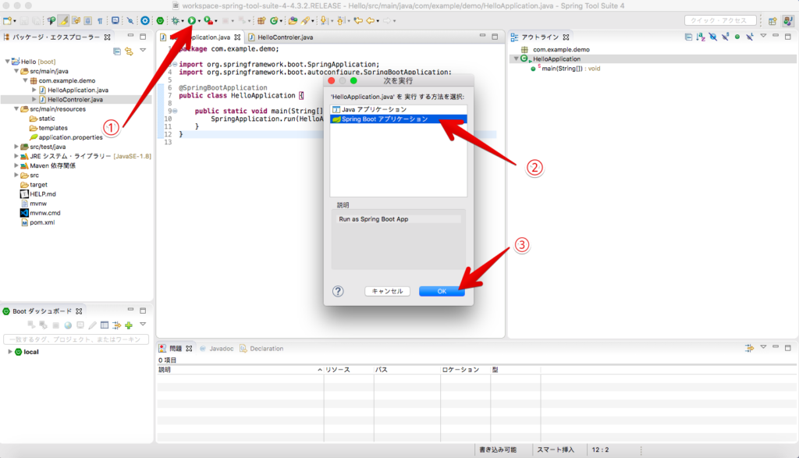Open the Javadoc tab in bottom panel
The width and height of the screenshot is (799, 458).
(x=220, y=349)
